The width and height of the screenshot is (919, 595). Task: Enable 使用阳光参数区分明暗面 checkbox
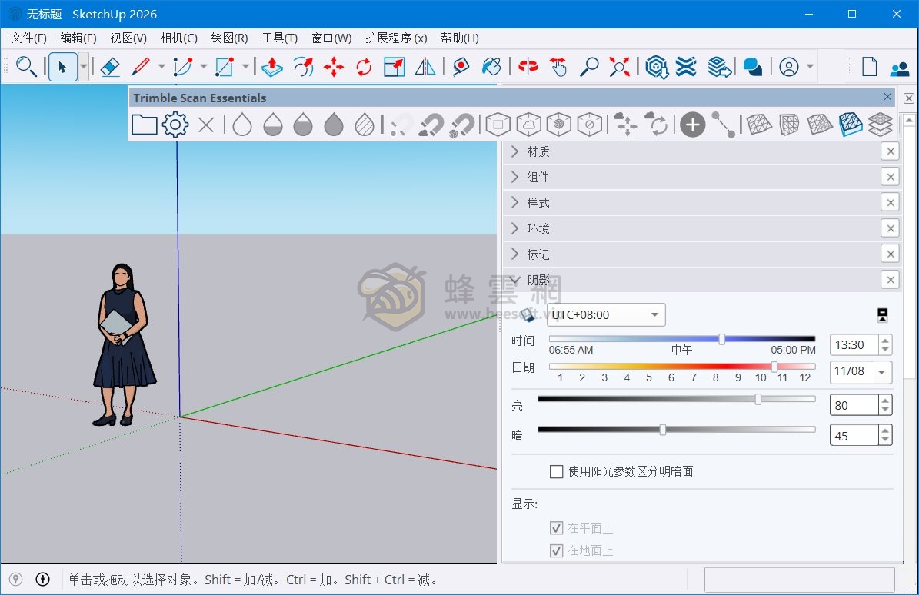[x=556, y=471]
